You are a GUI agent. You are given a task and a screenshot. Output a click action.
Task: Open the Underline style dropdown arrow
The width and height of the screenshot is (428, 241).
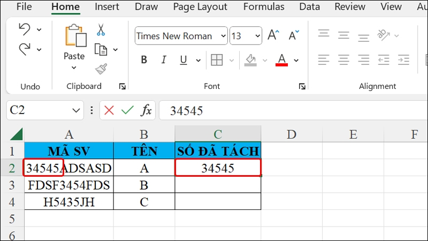coord(198,61)
